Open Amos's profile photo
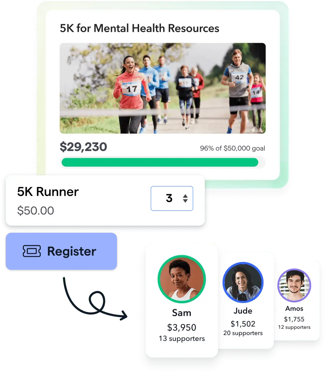 (x=294, y=285)
